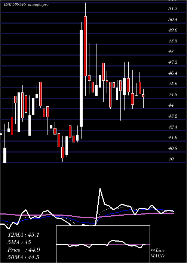The image size is (187, 263).
Task: Click the price axis label 40.8
Action: (173, 148)
